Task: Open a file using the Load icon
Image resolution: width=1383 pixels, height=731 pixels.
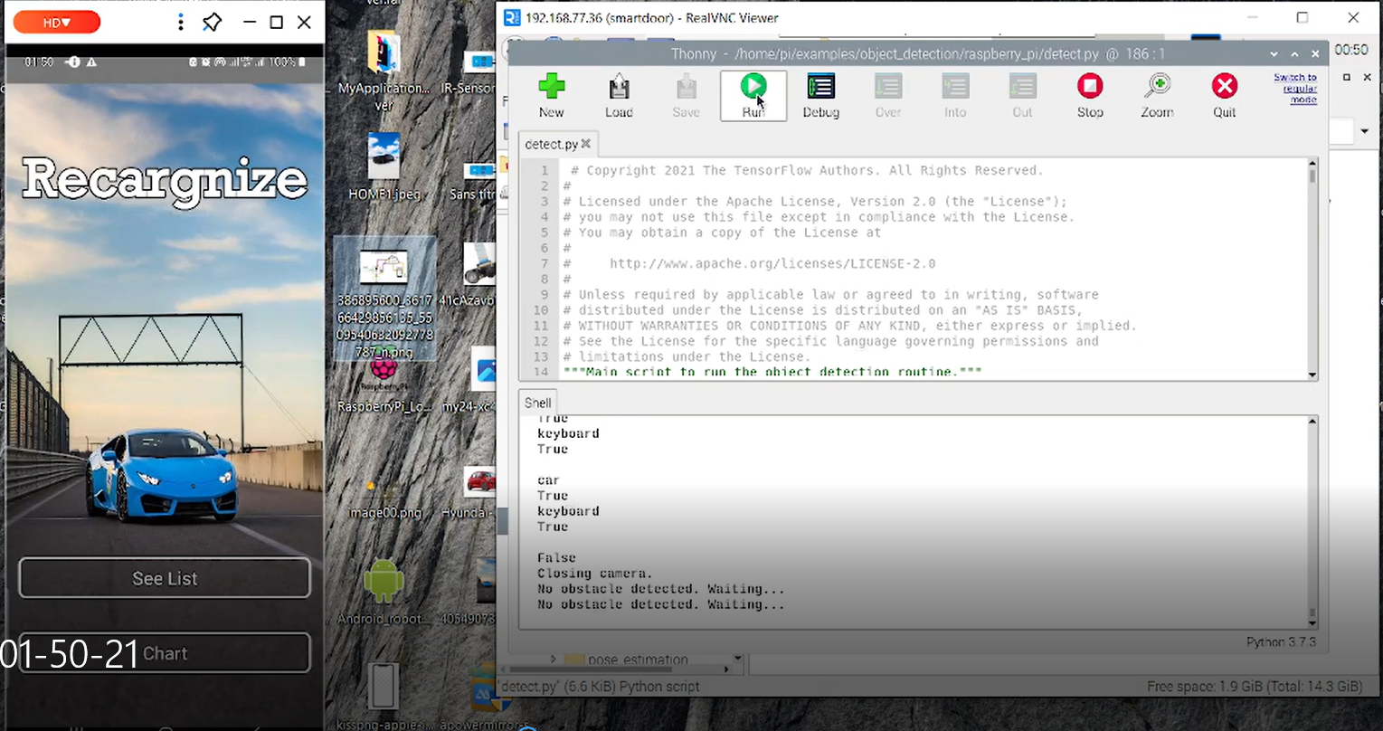Action: click(x=619, y=96)
